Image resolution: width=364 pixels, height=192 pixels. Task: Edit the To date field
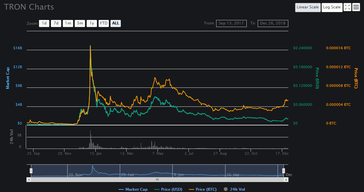pos(273,23)
